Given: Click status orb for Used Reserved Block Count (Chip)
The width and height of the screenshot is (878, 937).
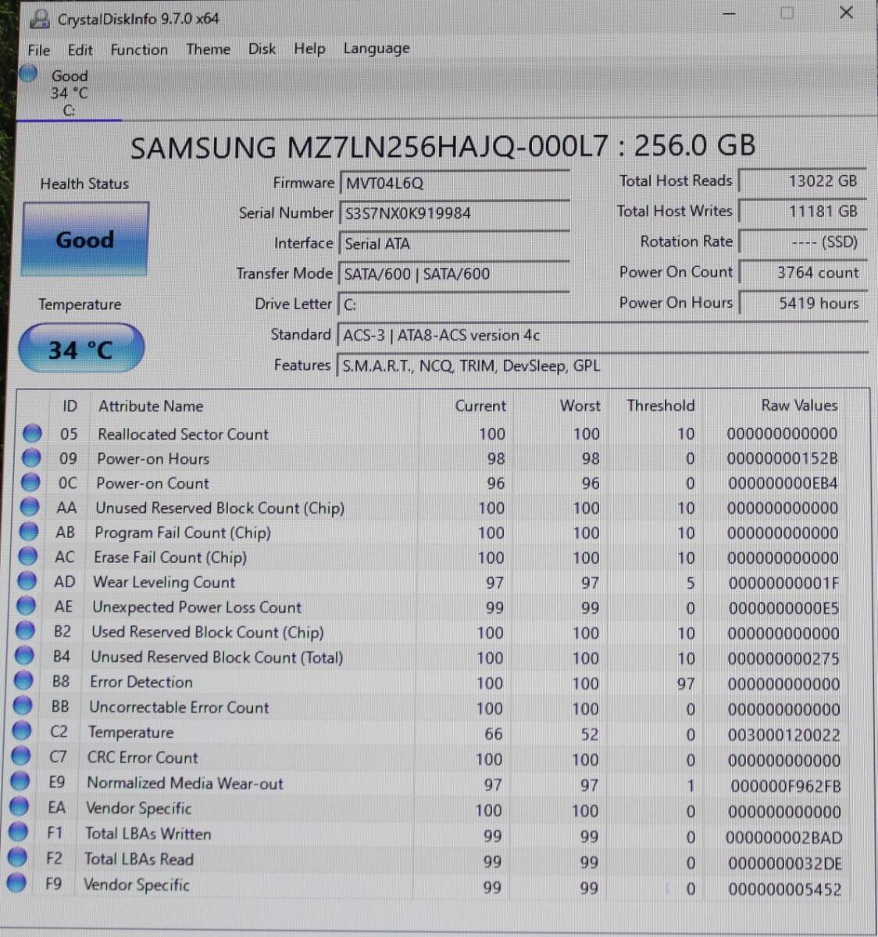Looking at the screenshot, I should pyautogui.click(x=26, y=630).
